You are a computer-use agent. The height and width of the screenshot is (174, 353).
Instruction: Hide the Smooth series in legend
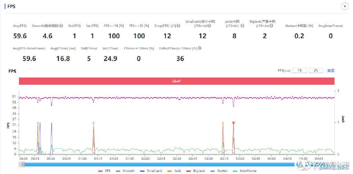[126, 171]
